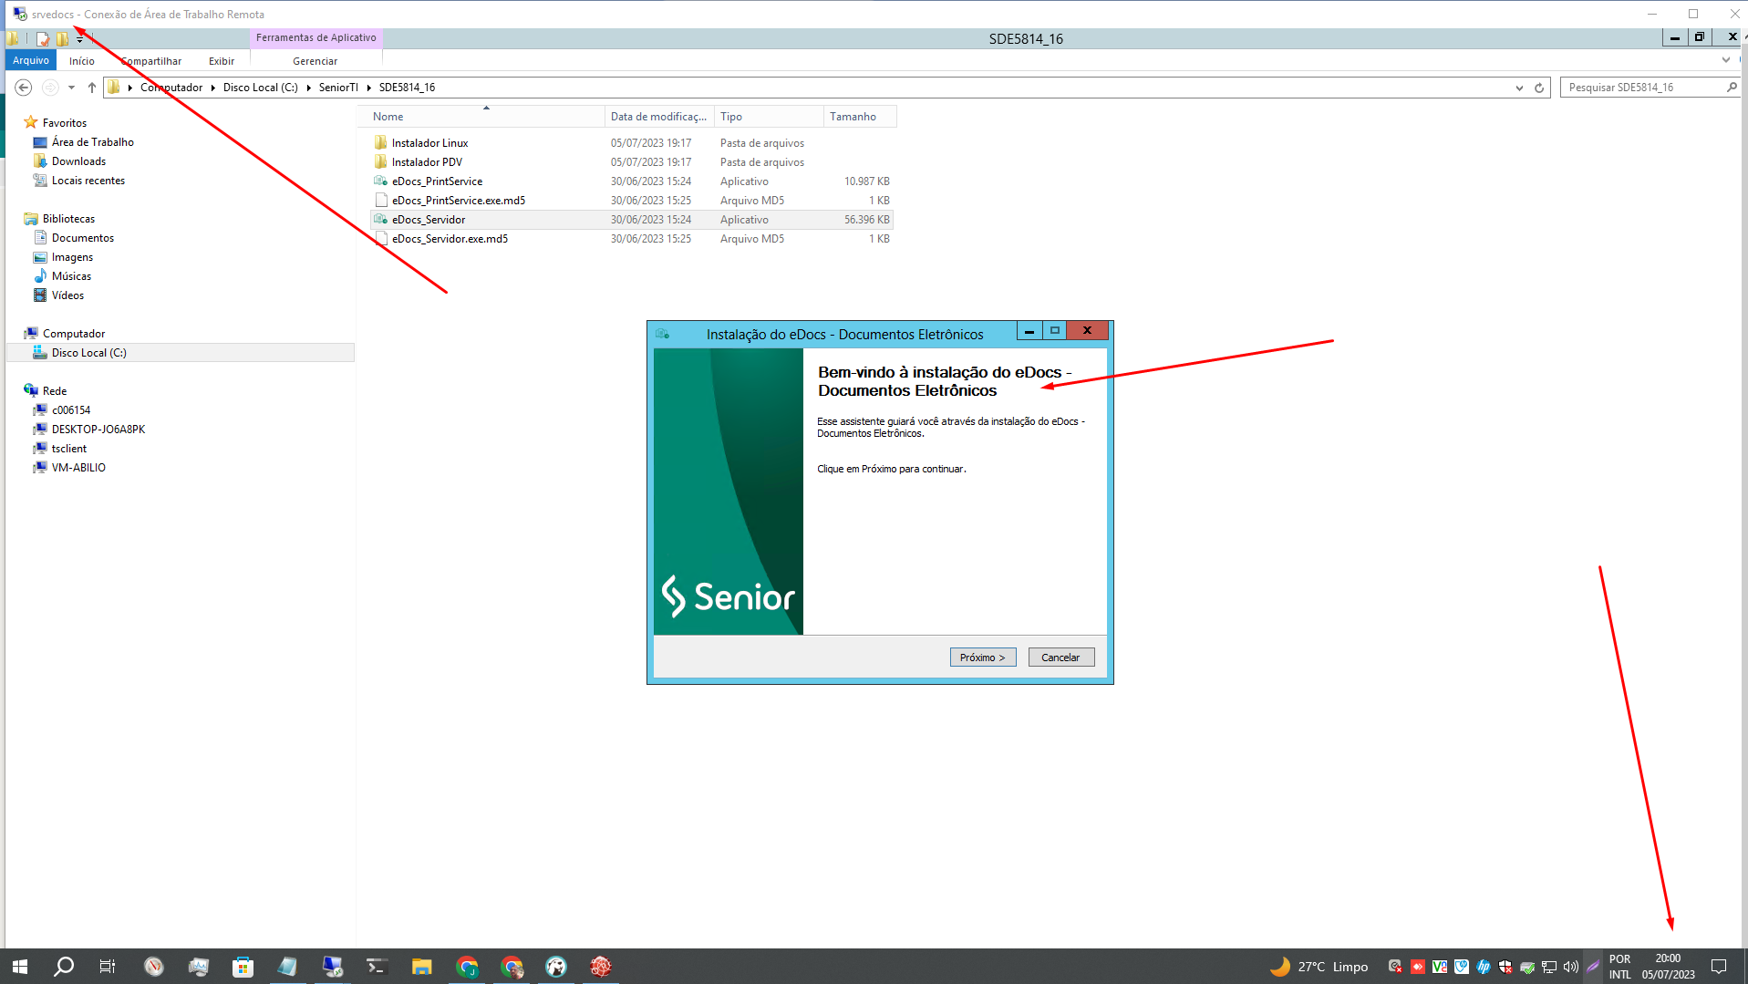Click the Pesquisar SDE5814_16 search field
1748x984 pixels.
pyautogui.click(x=1642, y=88)
